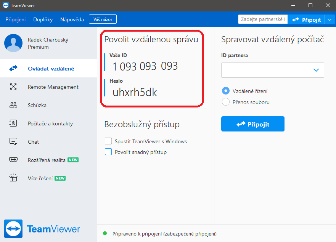Click the remote control arrows sidebar icon
The height and width of the screenshot is (242, 336).
[x=13, y=69]
